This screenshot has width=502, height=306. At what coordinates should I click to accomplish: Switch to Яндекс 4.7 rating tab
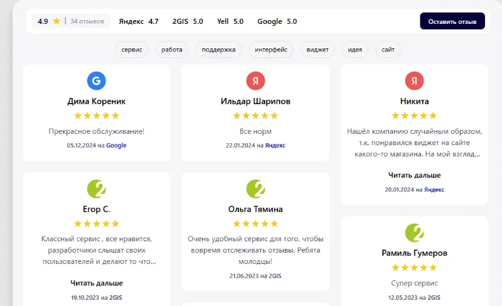point(139,21)
